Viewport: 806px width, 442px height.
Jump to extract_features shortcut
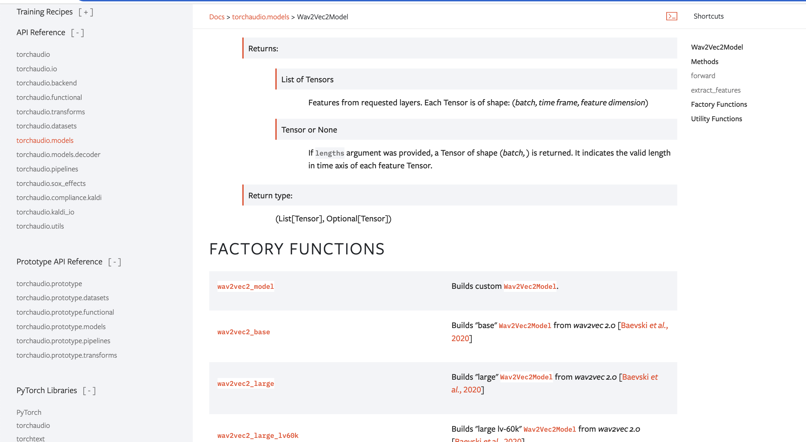[715, 90]
